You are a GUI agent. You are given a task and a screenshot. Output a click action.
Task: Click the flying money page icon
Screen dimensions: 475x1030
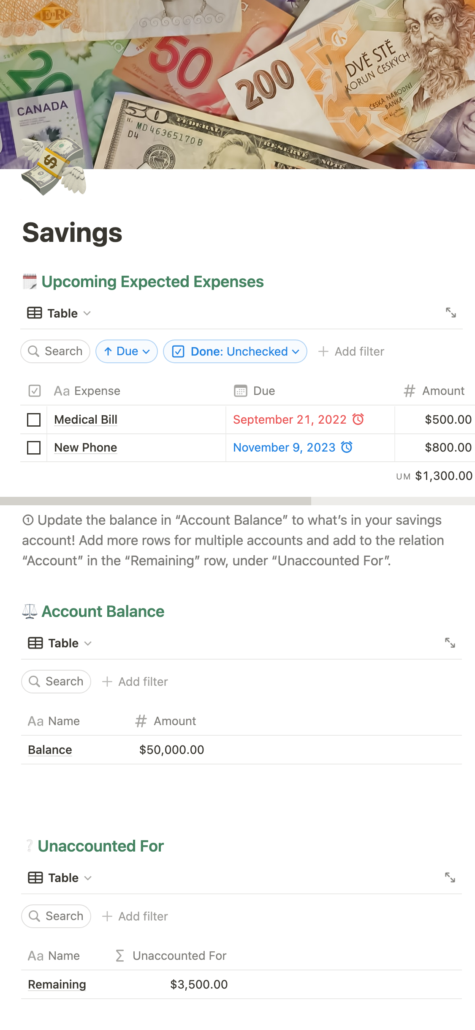point(54,167)
